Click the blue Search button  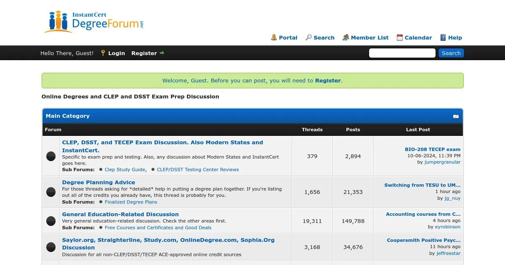point(451,53)
